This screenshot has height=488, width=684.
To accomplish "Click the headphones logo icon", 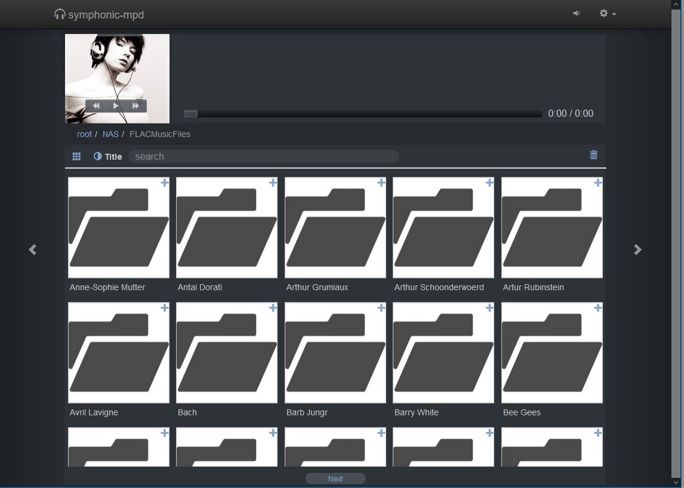I will 60,14.
